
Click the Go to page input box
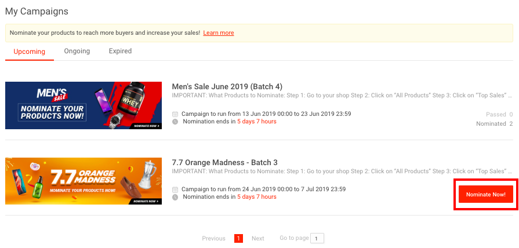tap(317, 238)
